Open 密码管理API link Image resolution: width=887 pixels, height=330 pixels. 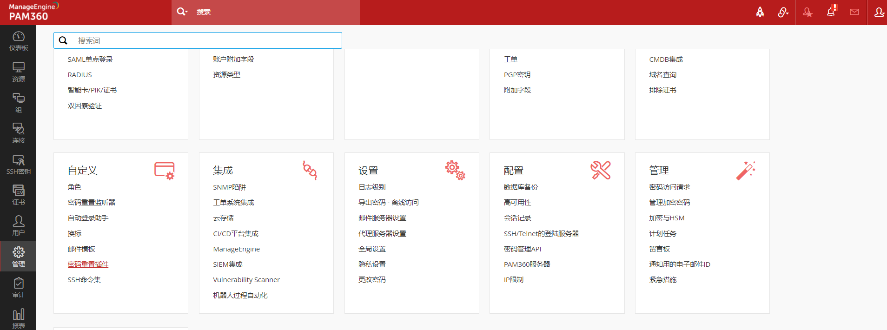pos(523,249)
